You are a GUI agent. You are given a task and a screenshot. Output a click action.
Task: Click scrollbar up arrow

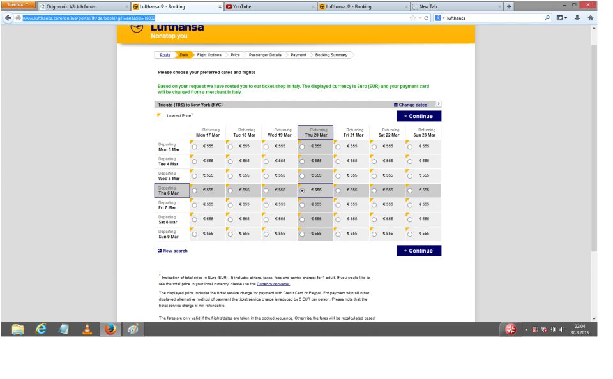[594, 29]
